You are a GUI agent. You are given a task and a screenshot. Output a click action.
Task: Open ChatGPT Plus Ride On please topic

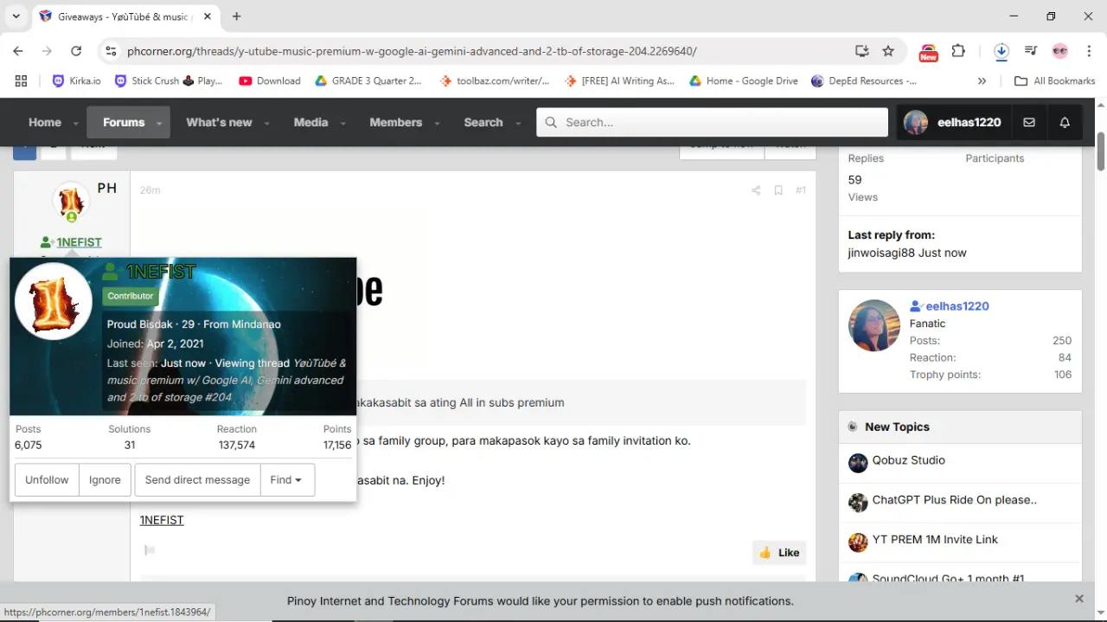pyautogui.click(x=954, y=500)
